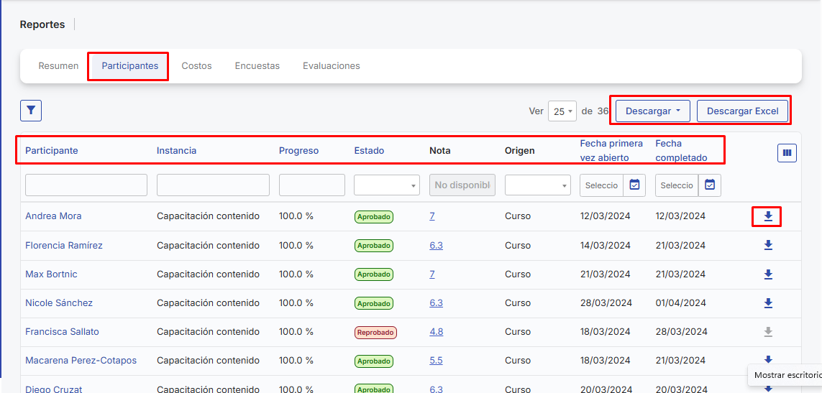Click the Descargar Excel button
Viewport: 822px width, 393px height.
[x=742, y=111]
